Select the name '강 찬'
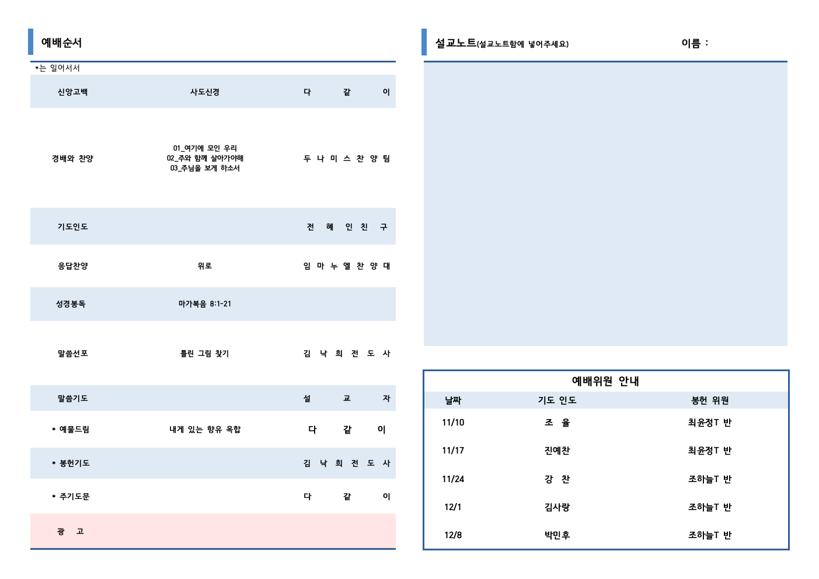Viewport: 819px width, 579px height. click(557, 479)
